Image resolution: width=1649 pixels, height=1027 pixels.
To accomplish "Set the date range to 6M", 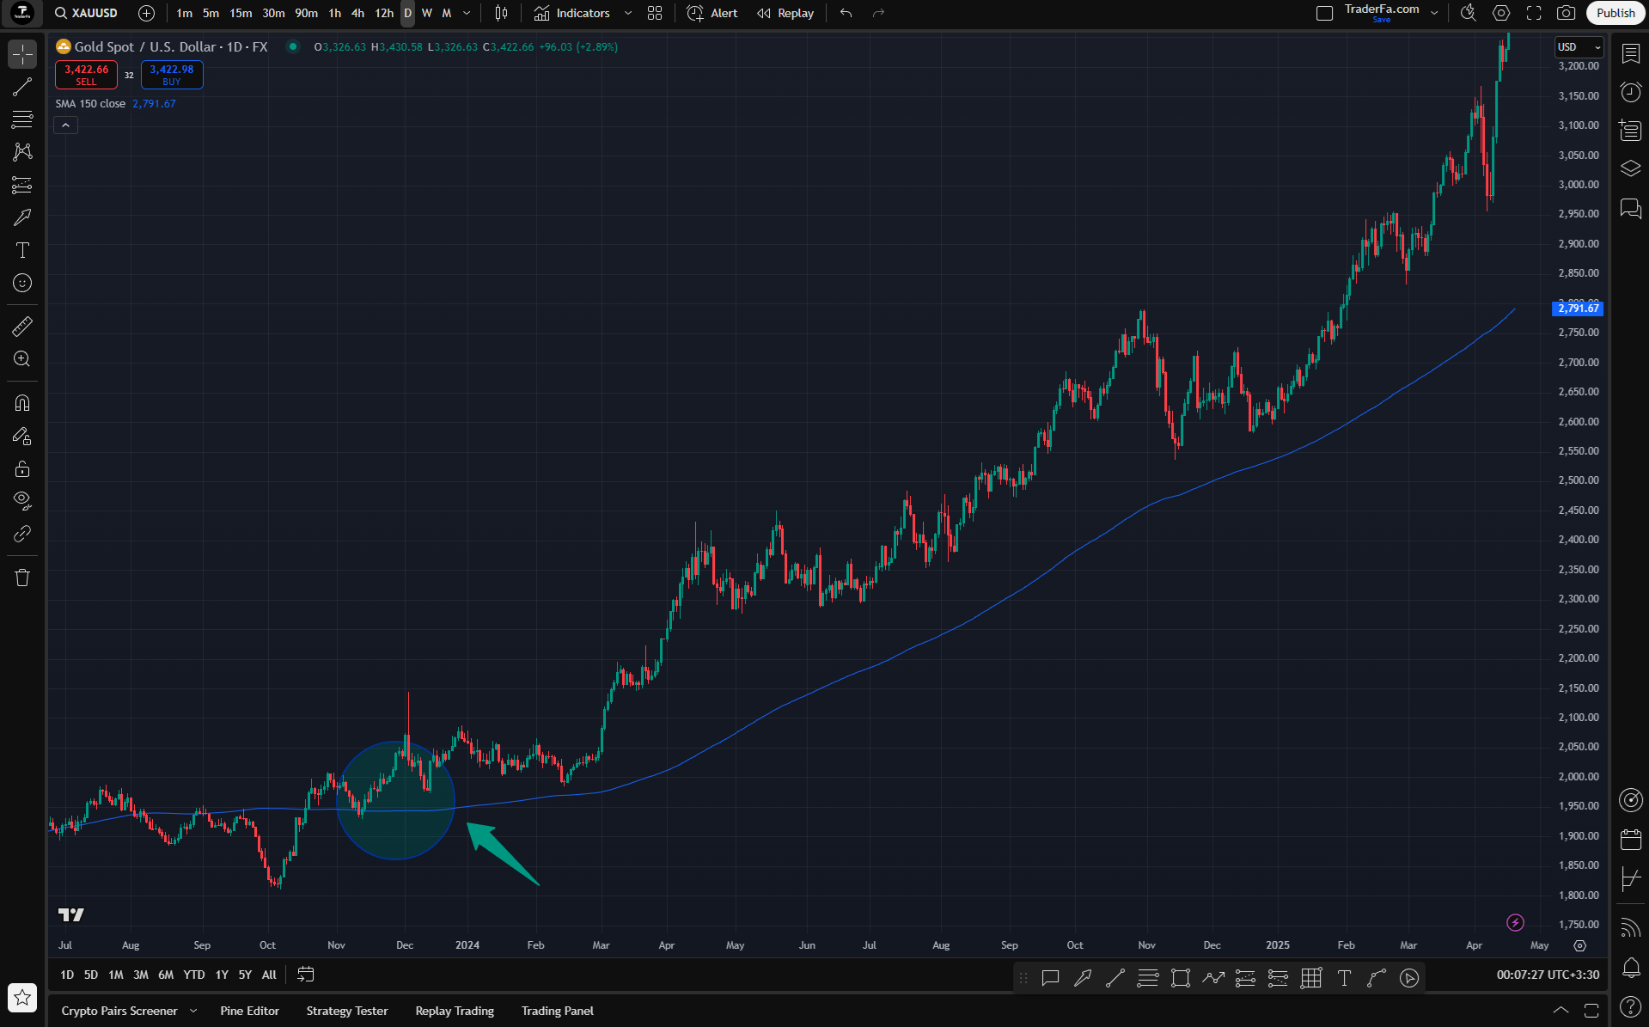I will point(166,975).
